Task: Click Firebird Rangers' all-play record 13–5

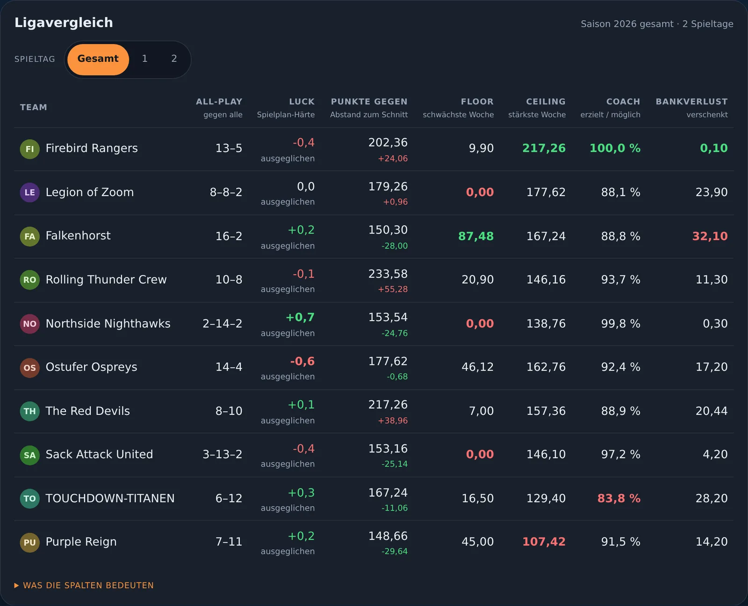Action: point(229,149)
